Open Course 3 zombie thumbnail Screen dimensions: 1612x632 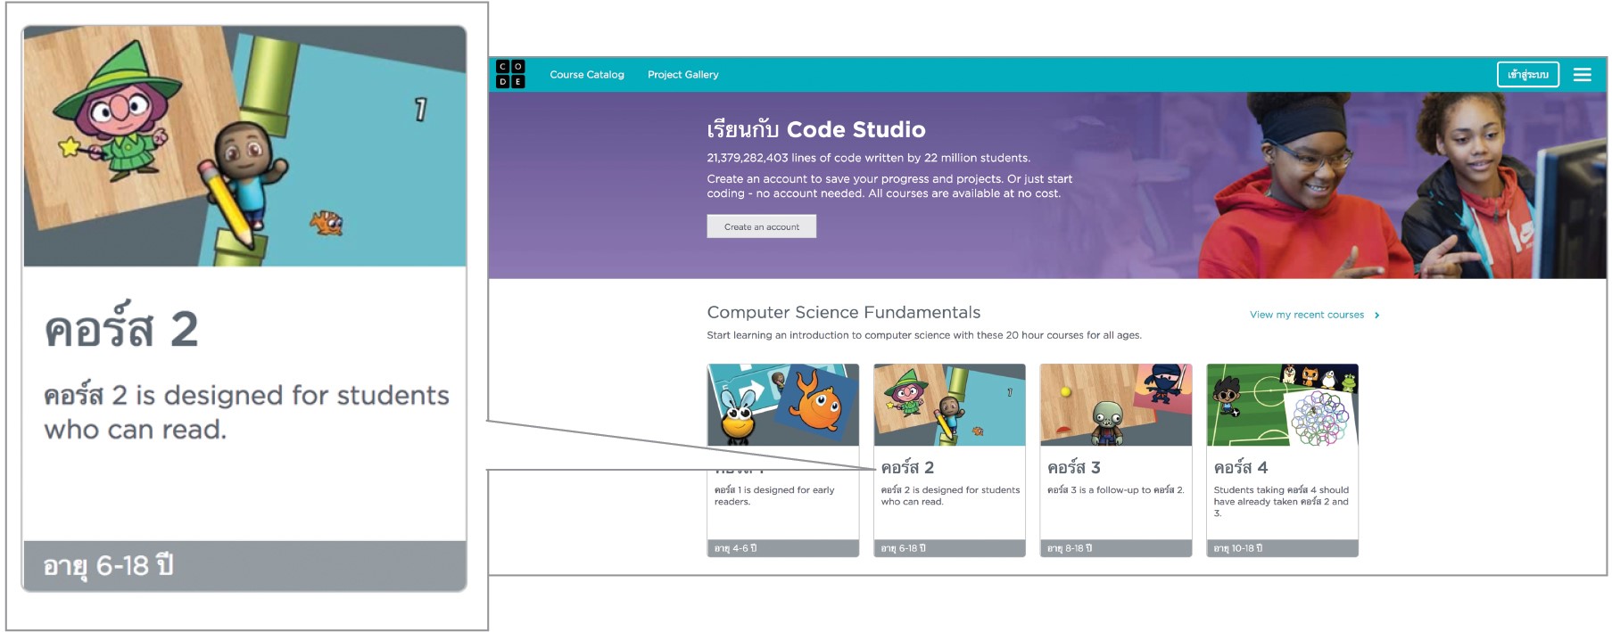click(x=1115, y=405)
